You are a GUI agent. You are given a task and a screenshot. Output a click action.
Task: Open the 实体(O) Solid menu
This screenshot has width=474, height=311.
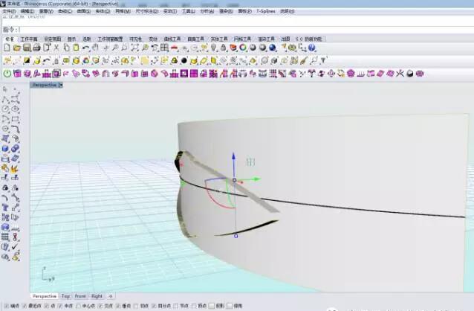[103, 11]
